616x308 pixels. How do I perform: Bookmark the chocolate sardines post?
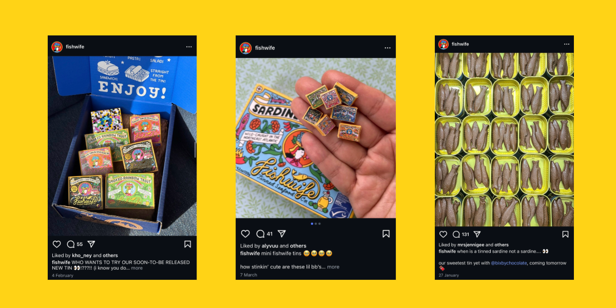565,234
